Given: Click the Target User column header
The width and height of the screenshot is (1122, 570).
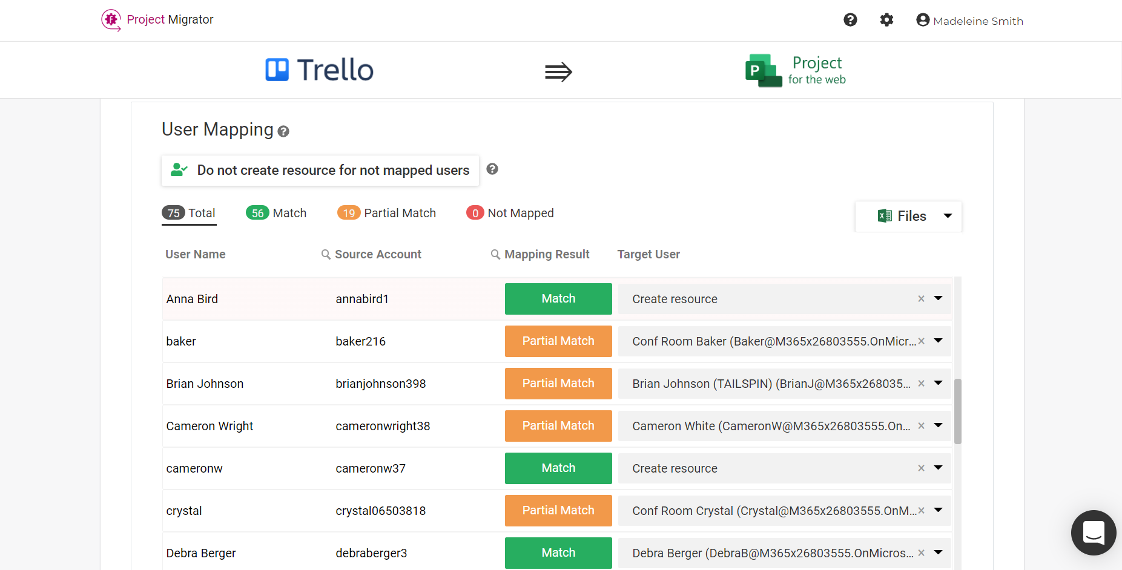Looking at the screenshot, I should tap(648, 254).
